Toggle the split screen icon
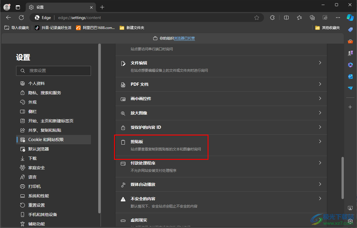Viewport: 357px width, 228px height. [x=287, y=18]
